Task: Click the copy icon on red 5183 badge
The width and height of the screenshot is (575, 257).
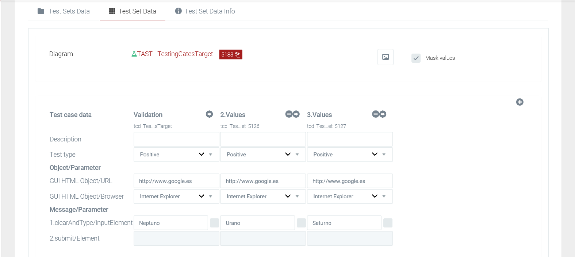Action: (237, 55)
